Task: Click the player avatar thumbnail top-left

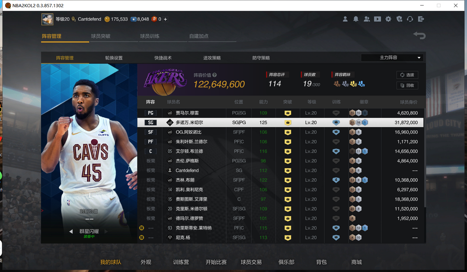Action: click(47, 19)
